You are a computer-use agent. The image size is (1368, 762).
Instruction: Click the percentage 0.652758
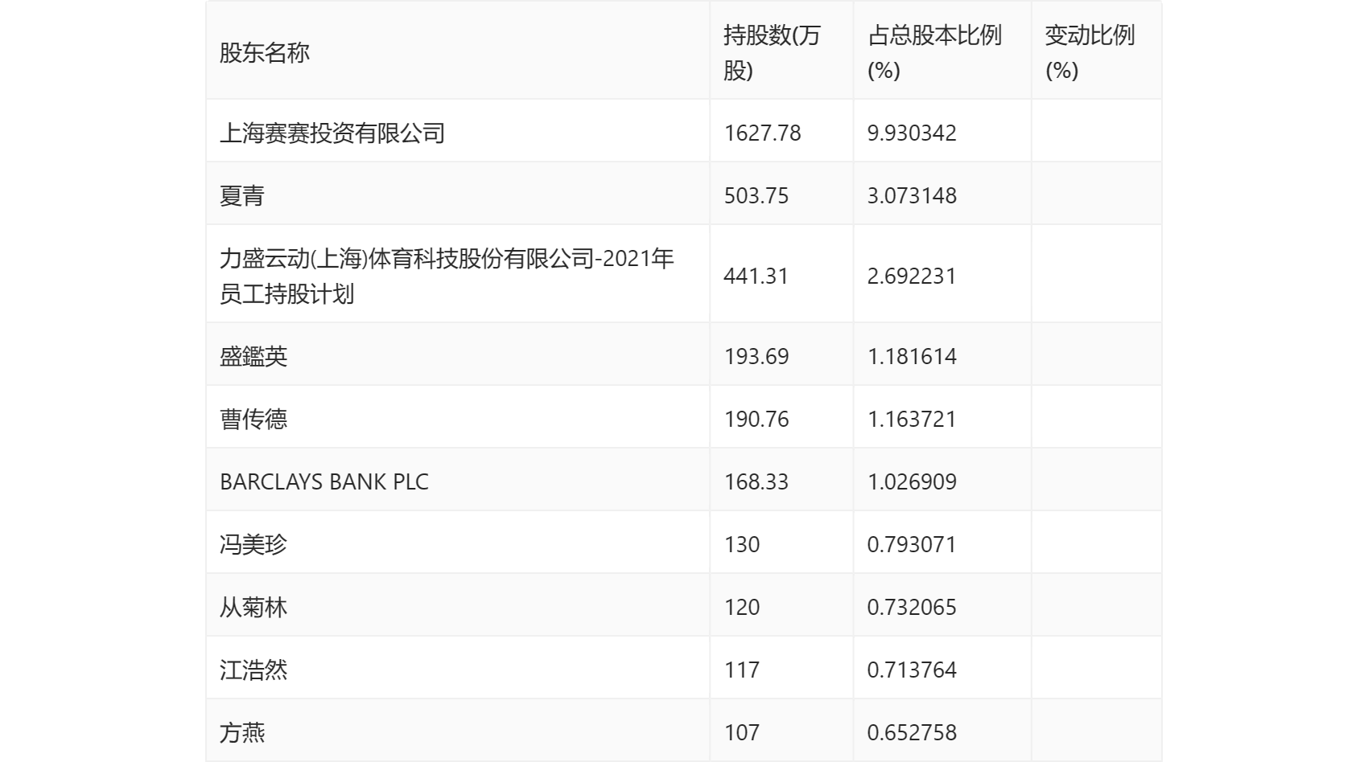(912, 732)
